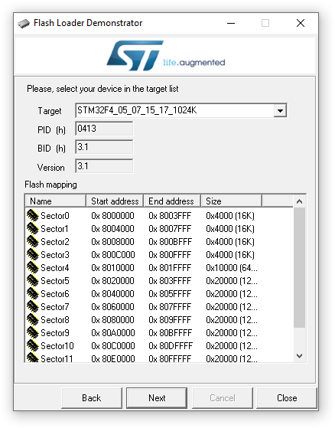Select the Sector1 row name

54,229
